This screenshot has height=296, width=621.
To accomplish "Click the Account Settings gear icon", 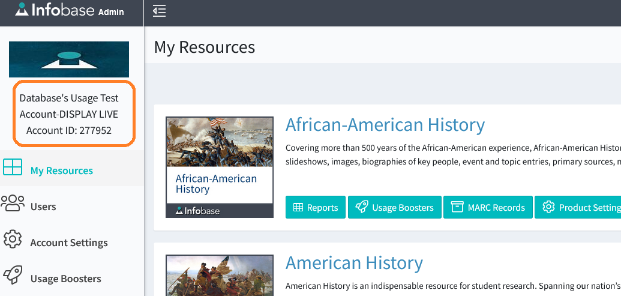I will [13, 239].
